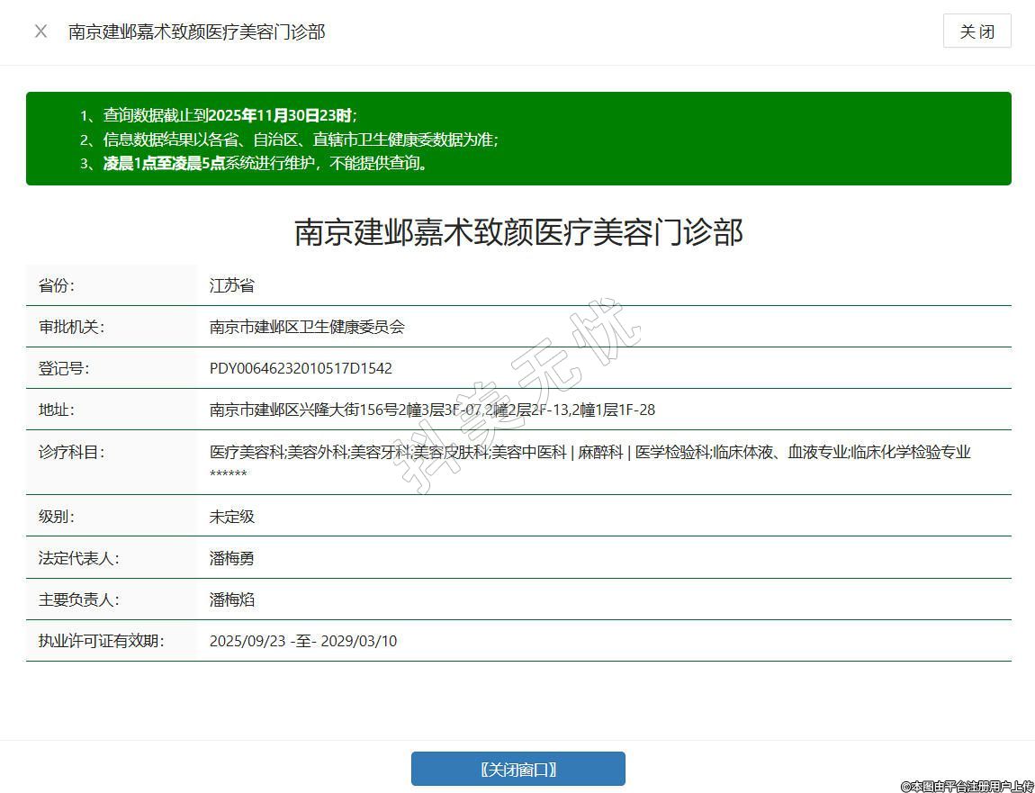Click the license validity dates 2025/09/23 -至- 2029/03/10
The width and height of the screenshot is (1035, 793).
coord(303,641)
